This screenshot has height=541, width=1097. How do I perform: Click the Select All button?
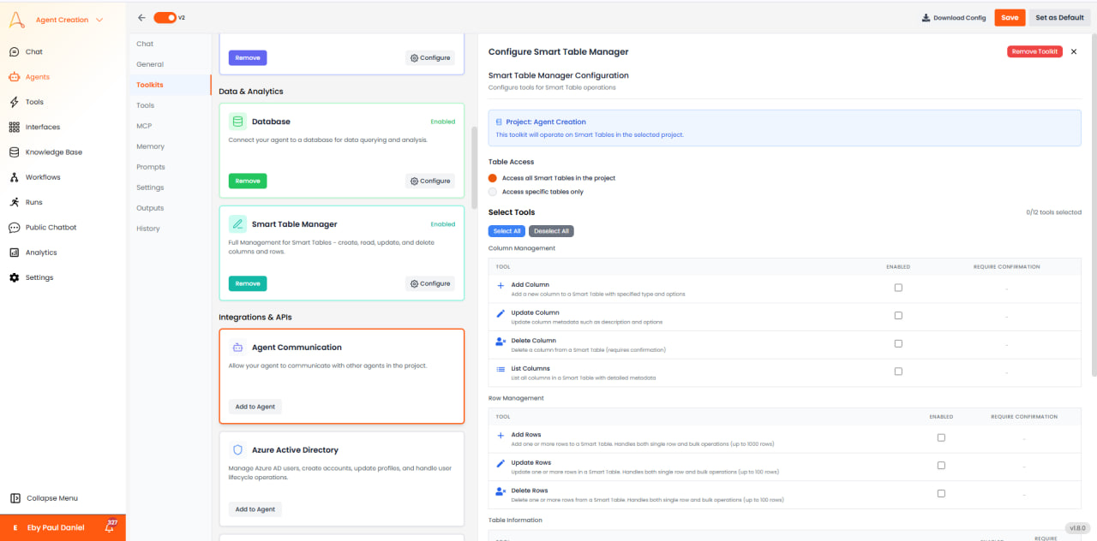(x=507, y=231)
